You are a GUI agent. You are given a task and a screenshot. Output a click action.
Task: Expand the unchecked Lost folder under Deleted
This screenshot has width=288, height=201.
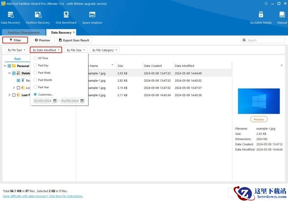(x=14, y=88)
